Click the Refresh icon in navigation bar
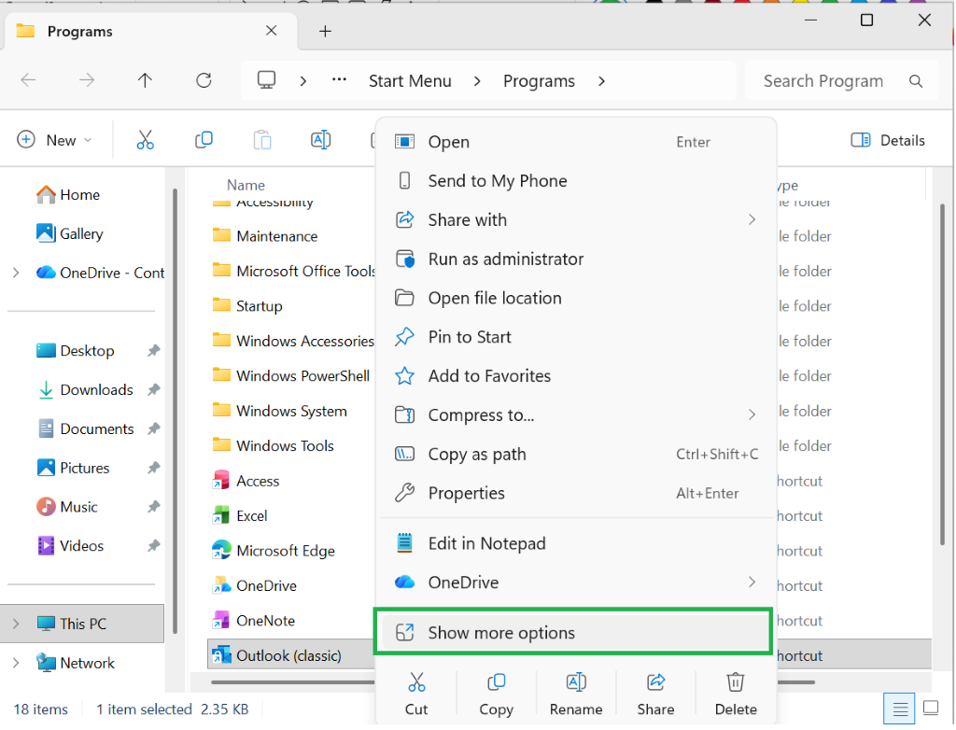Screen dimensions: 956x730 coord(204,80)
